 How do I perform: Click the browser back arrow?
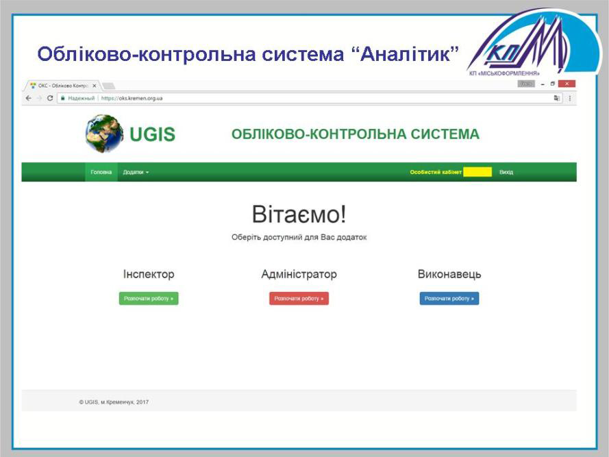(x=28, y=98)
